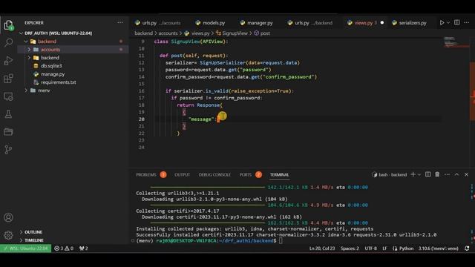Open the Testing flask view
Screen dimensions: 475x267
click(8, 113)
